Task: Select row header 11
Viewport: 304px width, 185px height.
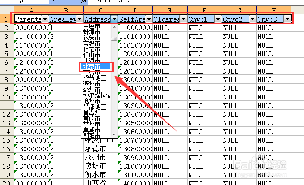Action: coord(7,106)
